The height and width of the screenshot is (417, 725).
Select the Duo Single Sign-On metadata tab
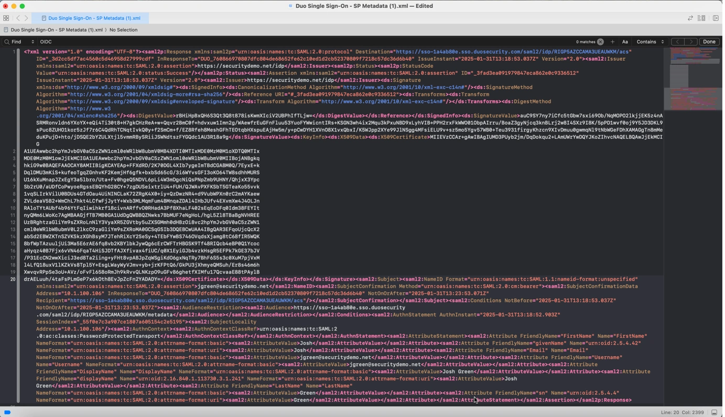(94, 18)
